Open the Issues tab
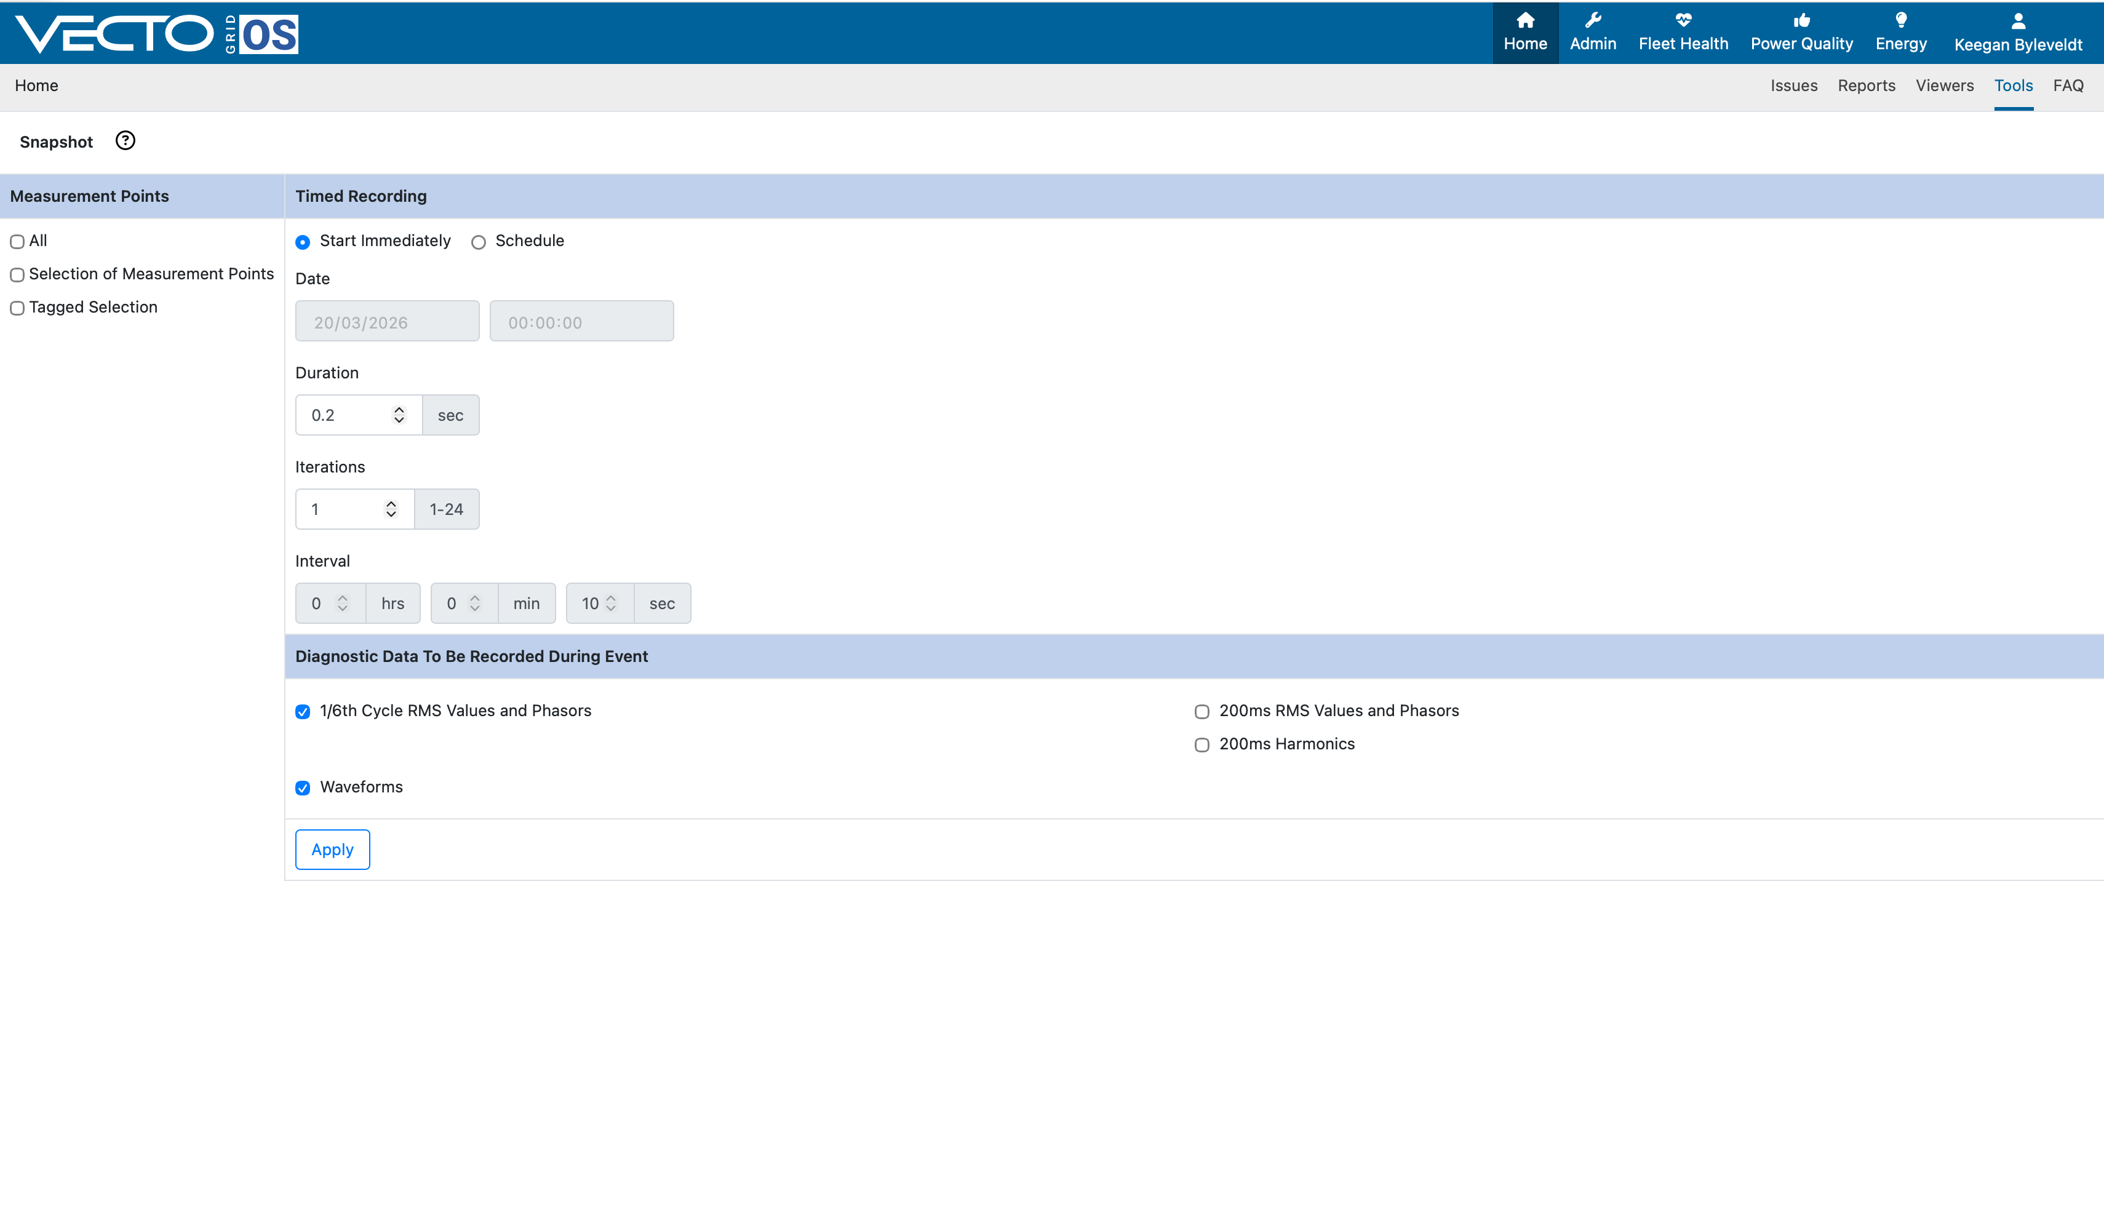 click(1793, 86)
